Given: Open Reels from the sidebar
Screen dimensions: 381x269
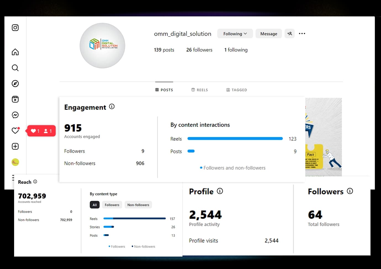Looking at the screenshot, I should (x=15, y=99).
